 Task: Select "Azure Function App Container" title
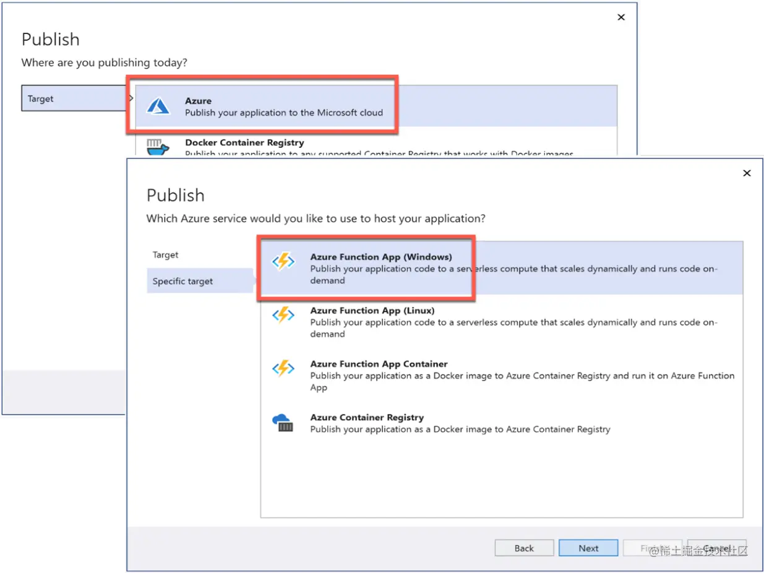(379, 364)
